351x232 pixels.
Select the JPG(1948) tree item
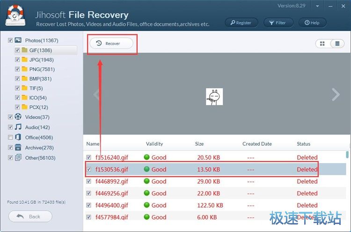(41, 60)
